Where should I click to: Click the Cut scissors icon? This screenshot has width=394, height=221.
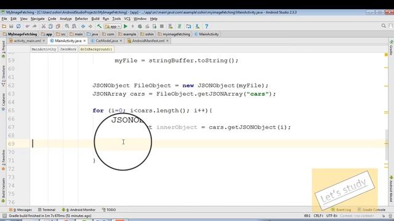point(44,26)
